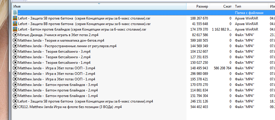Select Matthew Janda - Теория бетсайзинга - 1.mp4

pos(54,63)
